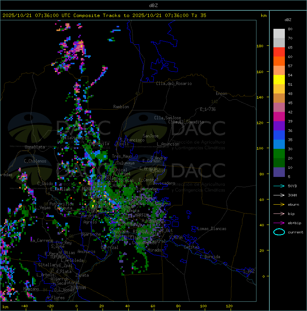The width and height of the screenshot is (307, 311).
Task: Select the 'TUNUYAN' city label
Action: 78,288
